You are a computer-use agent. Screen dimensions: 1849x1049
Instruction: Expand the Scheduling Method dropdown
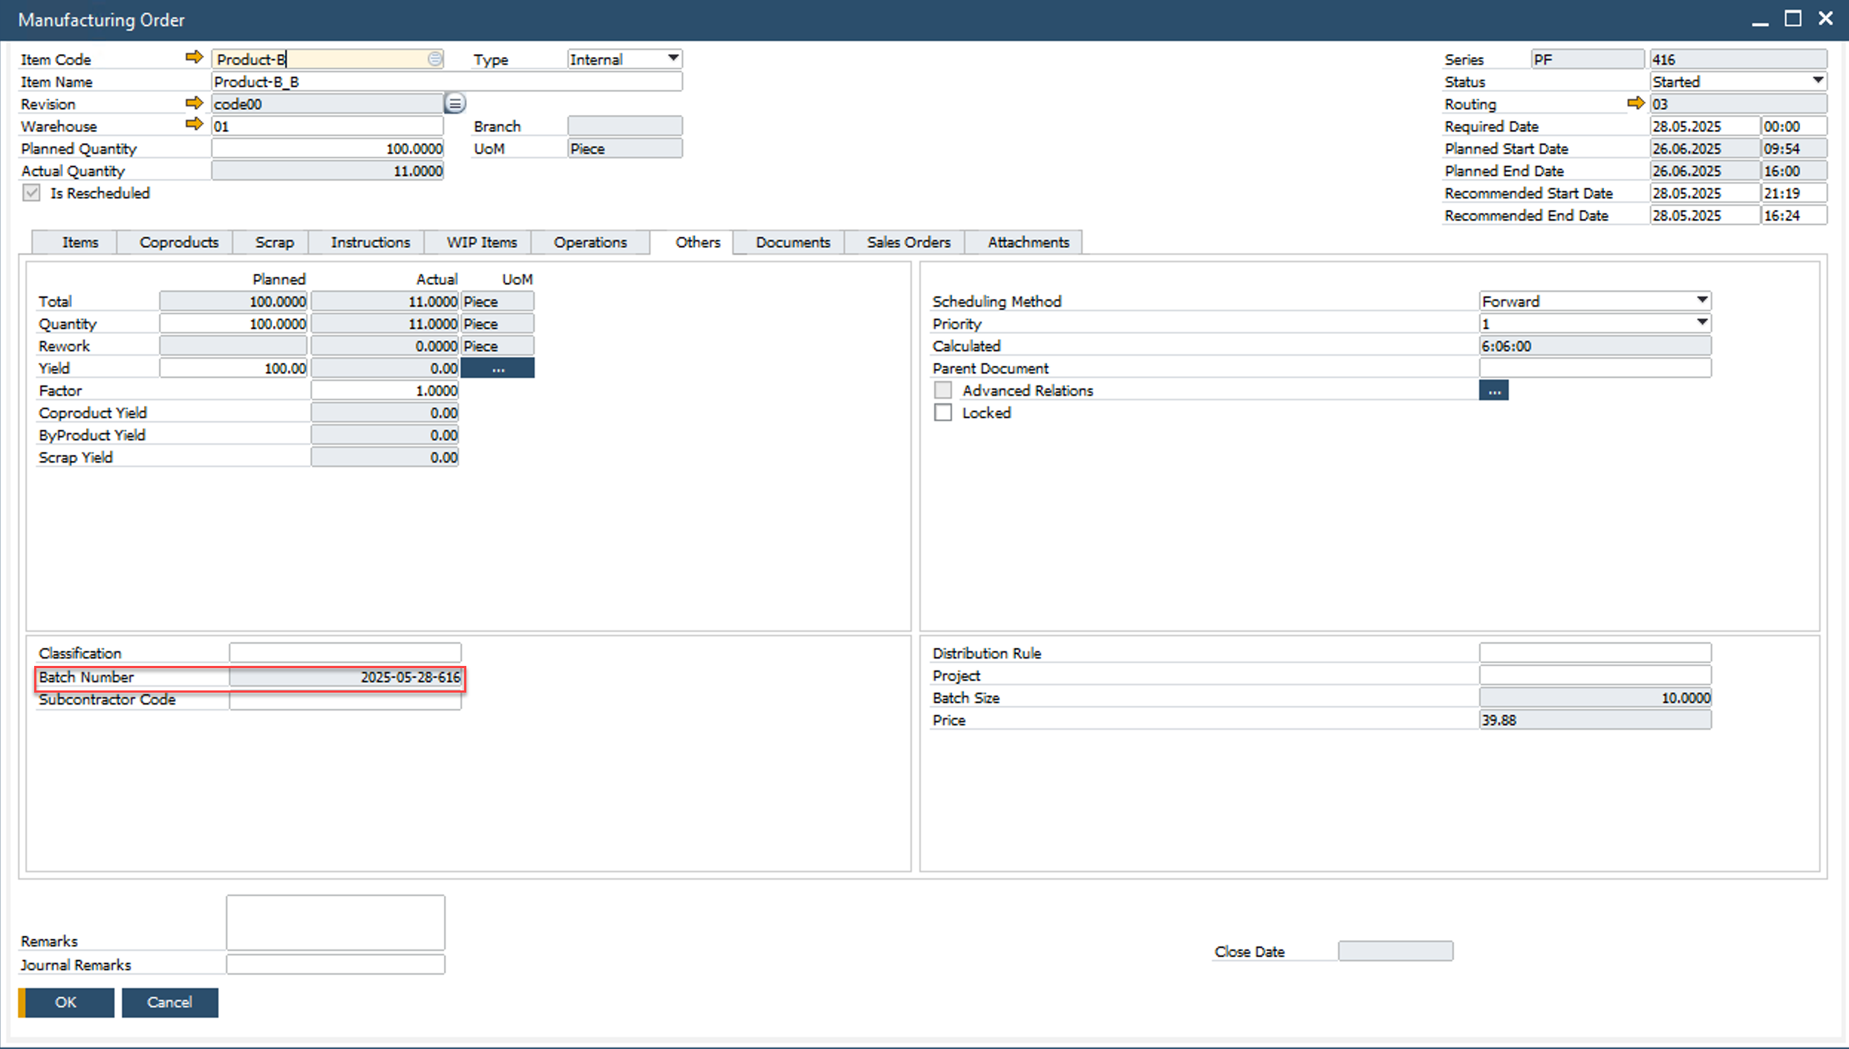[1701, 301]
